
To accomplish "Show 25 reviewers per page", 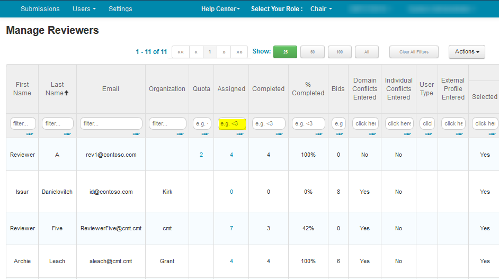I will [x=285, y=52].
